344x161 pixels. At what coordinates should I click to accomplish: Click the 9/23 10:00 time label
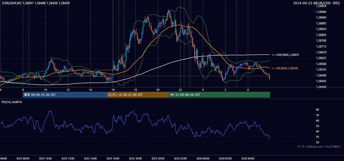click(45, 159)
